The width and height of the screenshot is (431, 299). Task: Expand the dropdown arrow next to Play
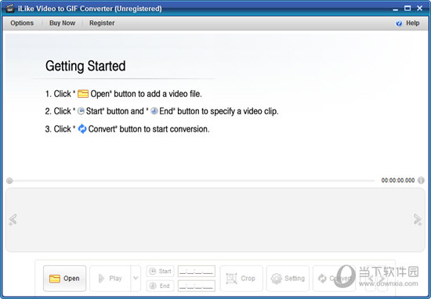tap(136, 279)
